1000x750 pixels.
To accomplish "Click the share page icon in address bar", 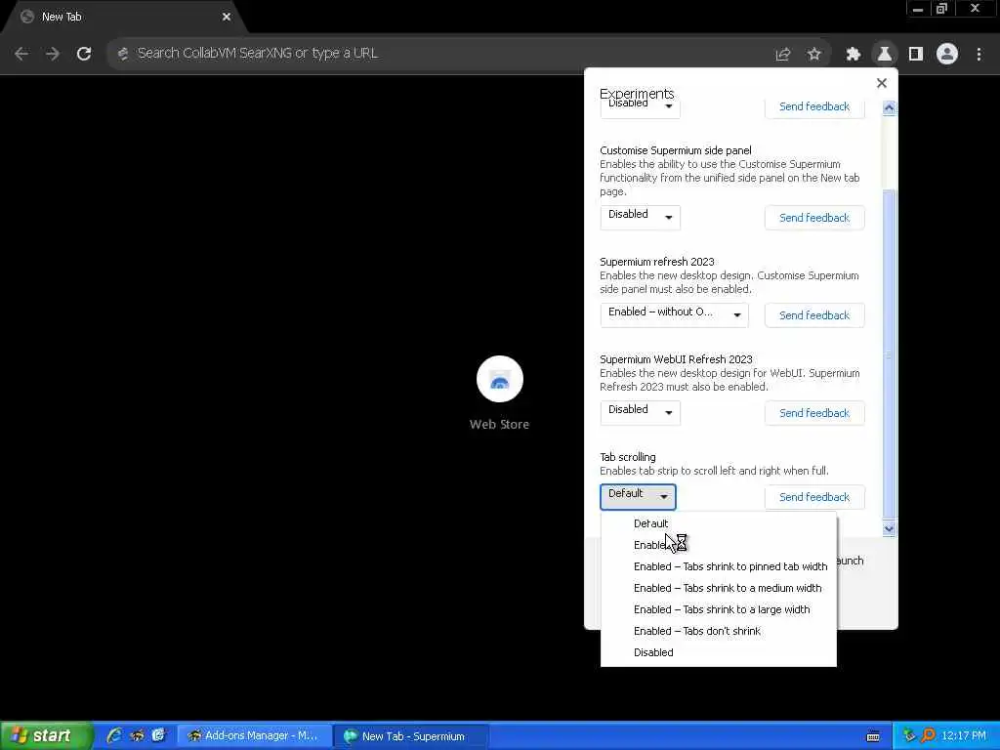I will [x=782, y=55].
